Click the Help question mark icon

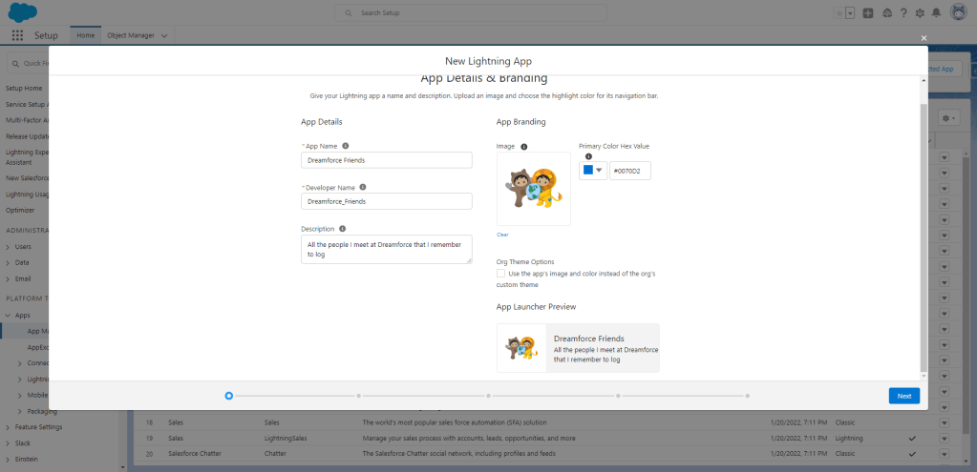click(x=903, y=13)
